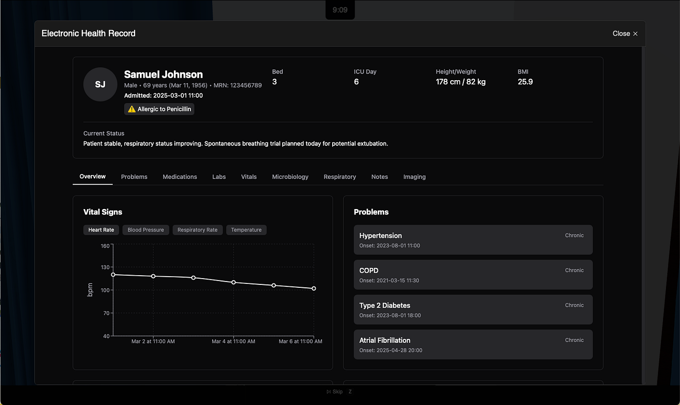The height and width of the screenshot is (405, 680).
Task: Click the Mar 2 heart rate data point
Action: [153, 276]
